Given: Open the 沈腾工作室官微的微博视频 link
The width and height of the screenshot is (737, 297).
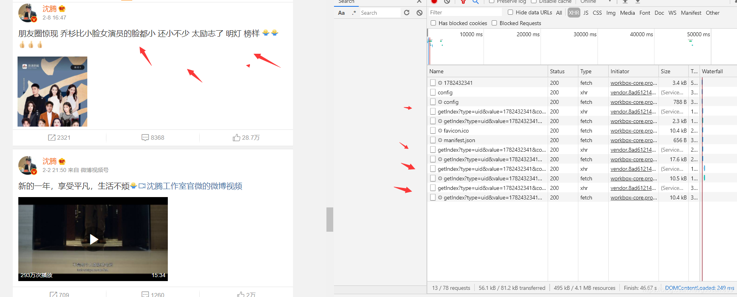Looking at the screenshot, I should click(195, 186).
